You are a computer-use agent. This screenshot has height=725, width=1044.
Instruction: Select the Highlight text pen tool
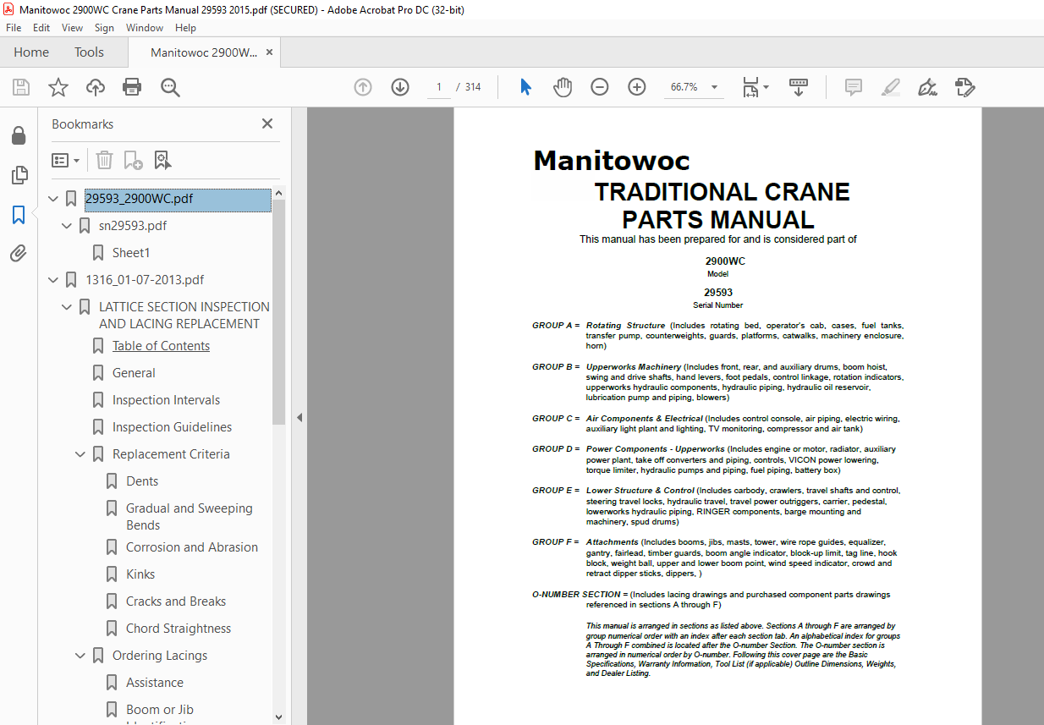[x=890, y=87]
